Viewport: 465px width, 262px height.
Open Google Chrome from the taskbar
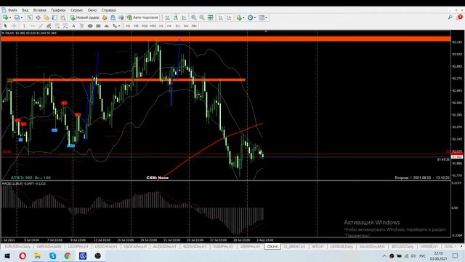(68, 255)
